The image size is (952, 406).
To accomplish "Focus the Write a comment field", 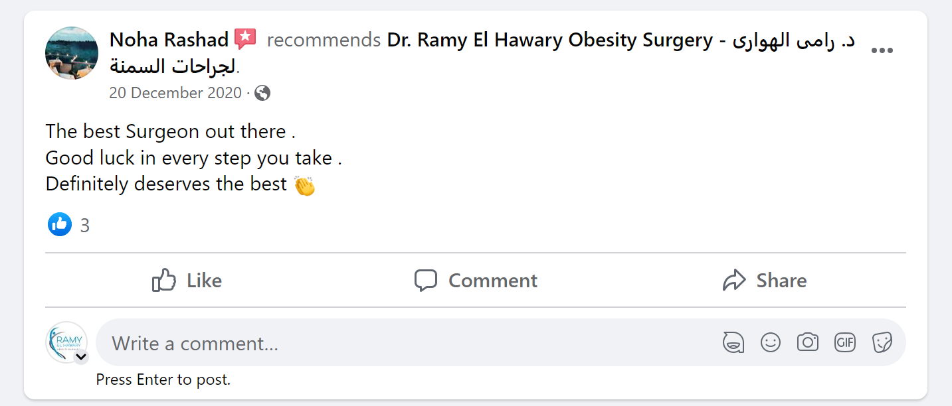I will (x=399, y=343).
